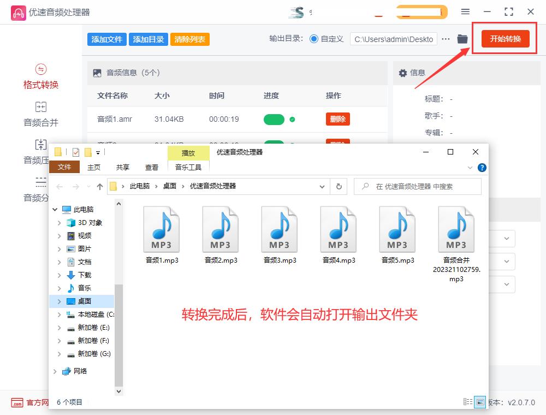This screenshot has height=415, width=546.
Task: Select the 音频3.mp3 file thumbnail
Action: click(x=280, y=228)
